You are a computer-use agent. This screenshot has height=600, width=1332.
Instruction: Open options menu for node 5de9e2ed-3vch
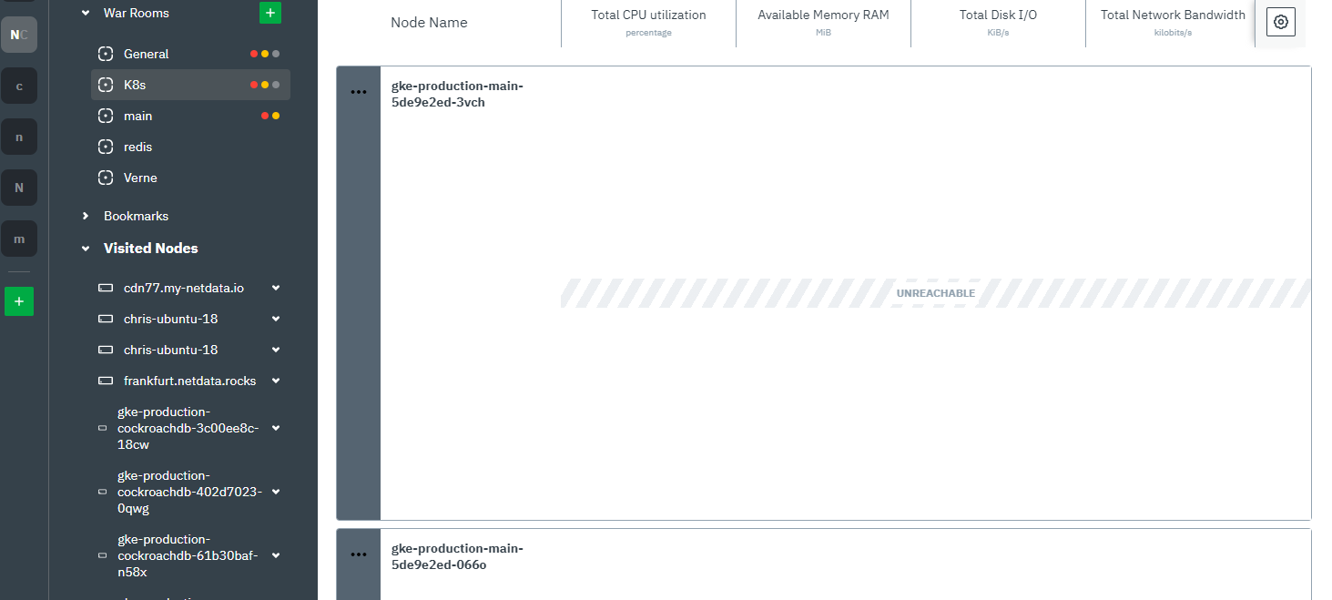(359, 92)
